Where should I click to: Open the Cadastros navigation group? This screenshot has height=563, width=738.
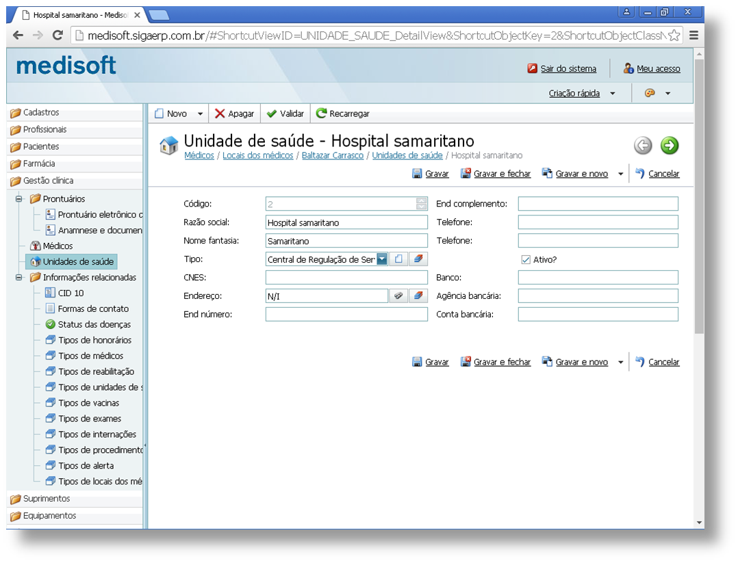point(75,112)
